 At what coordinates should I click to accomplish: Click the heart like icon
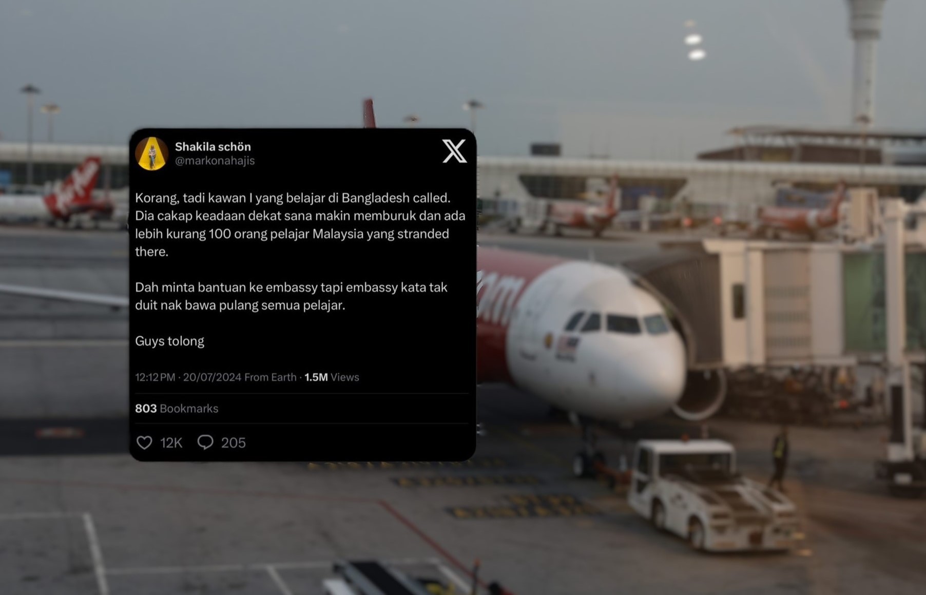coord(144,443)
